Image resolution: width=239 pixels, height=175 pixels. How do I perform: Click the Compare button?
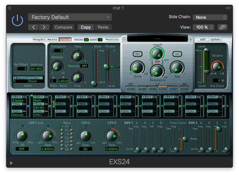(x=64, y=27)
